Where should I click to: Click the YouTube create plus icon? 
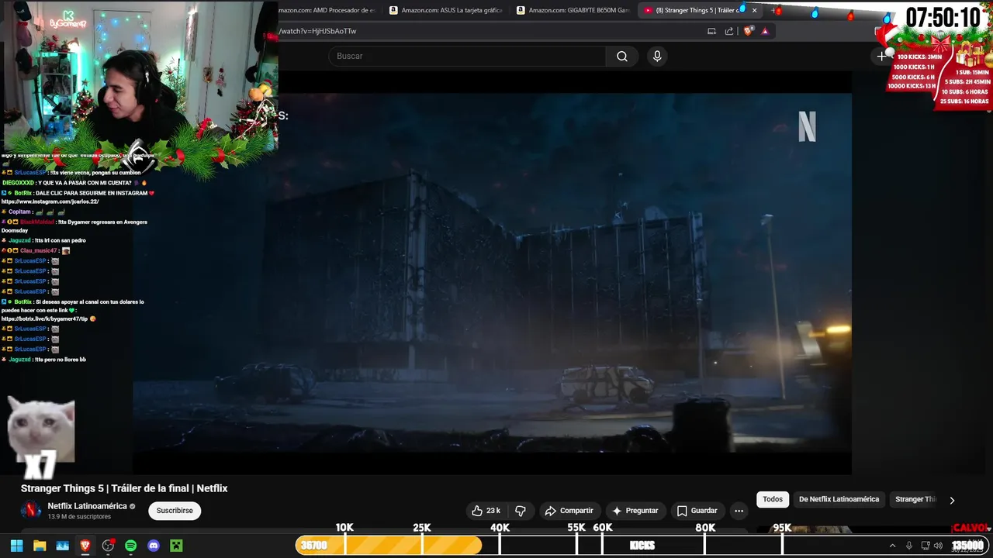pyautogui.click(x=881, y=56)
